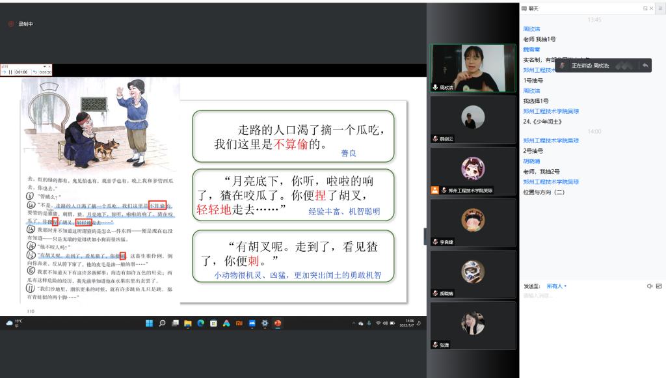
Task: Click the recording status icon beside 录制中
Action: pyautogui.click(x=11, y=24)
